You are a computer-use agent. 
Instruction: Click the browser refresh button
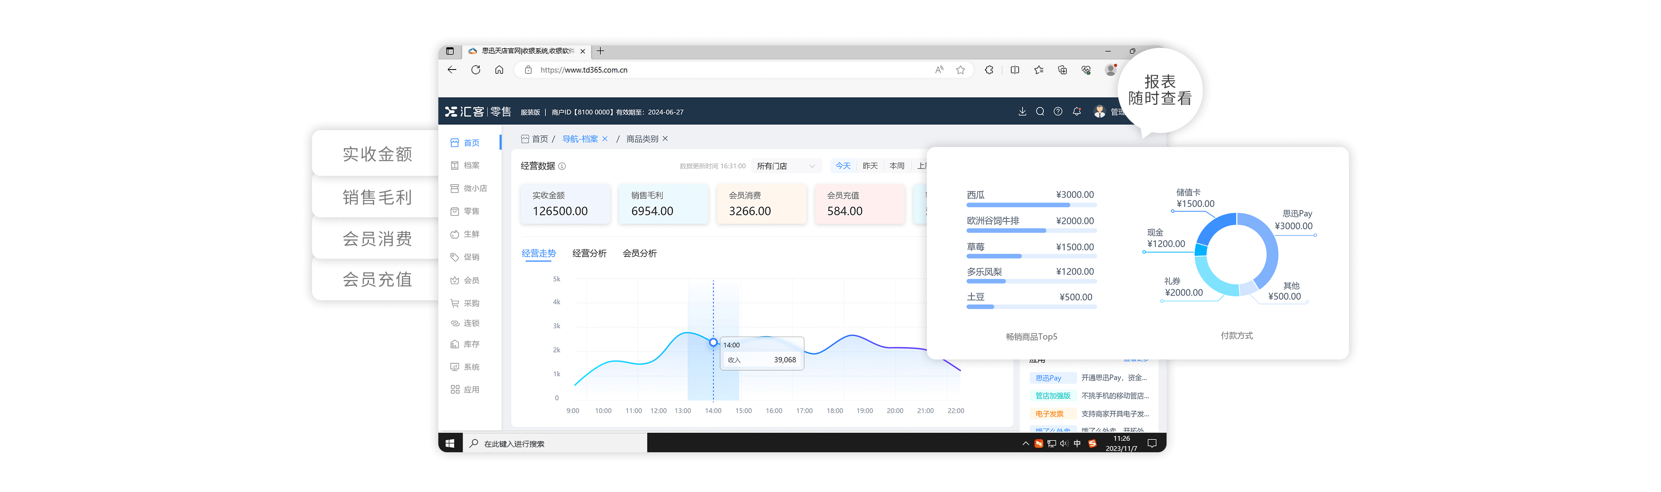click(x=476, y=70)
